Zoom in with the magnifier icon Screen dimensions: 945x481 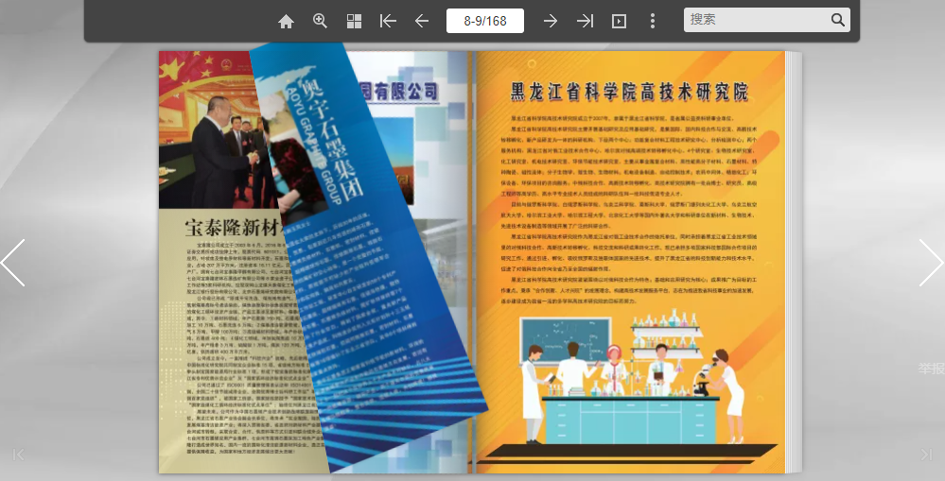pos(320,21)
